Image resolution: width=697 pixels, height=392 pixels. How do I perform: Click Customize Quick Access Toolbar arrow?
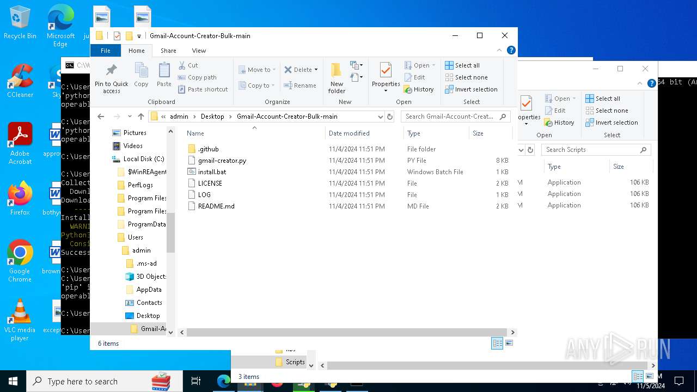tap(139, 36)
